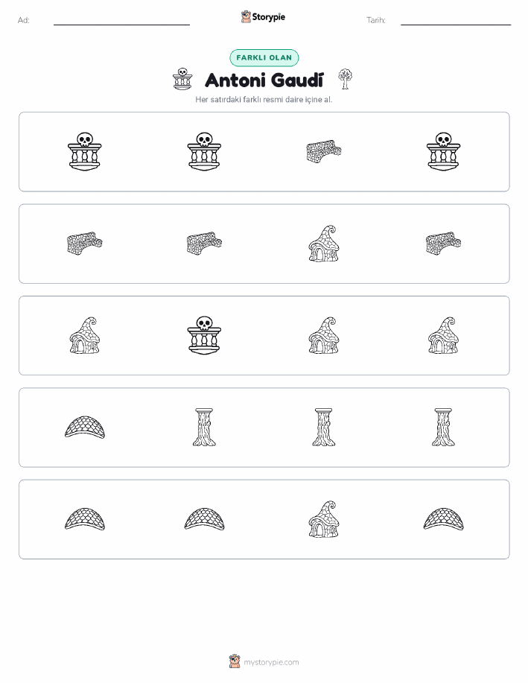Click the skull balcony icon beside the title
Viewport: 528px width, 683px height.
pyautogui.click(x=182, y=79)
